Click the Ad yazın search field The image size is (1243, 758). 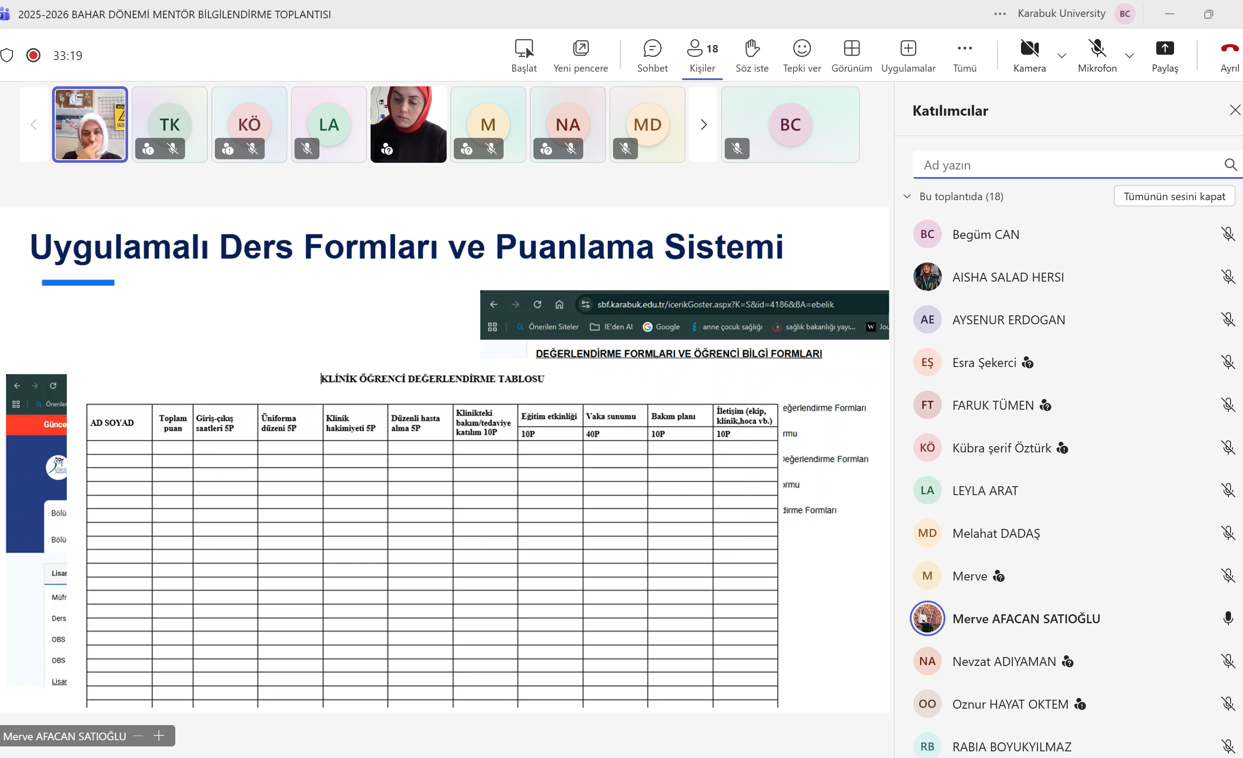click(1065, 165)
